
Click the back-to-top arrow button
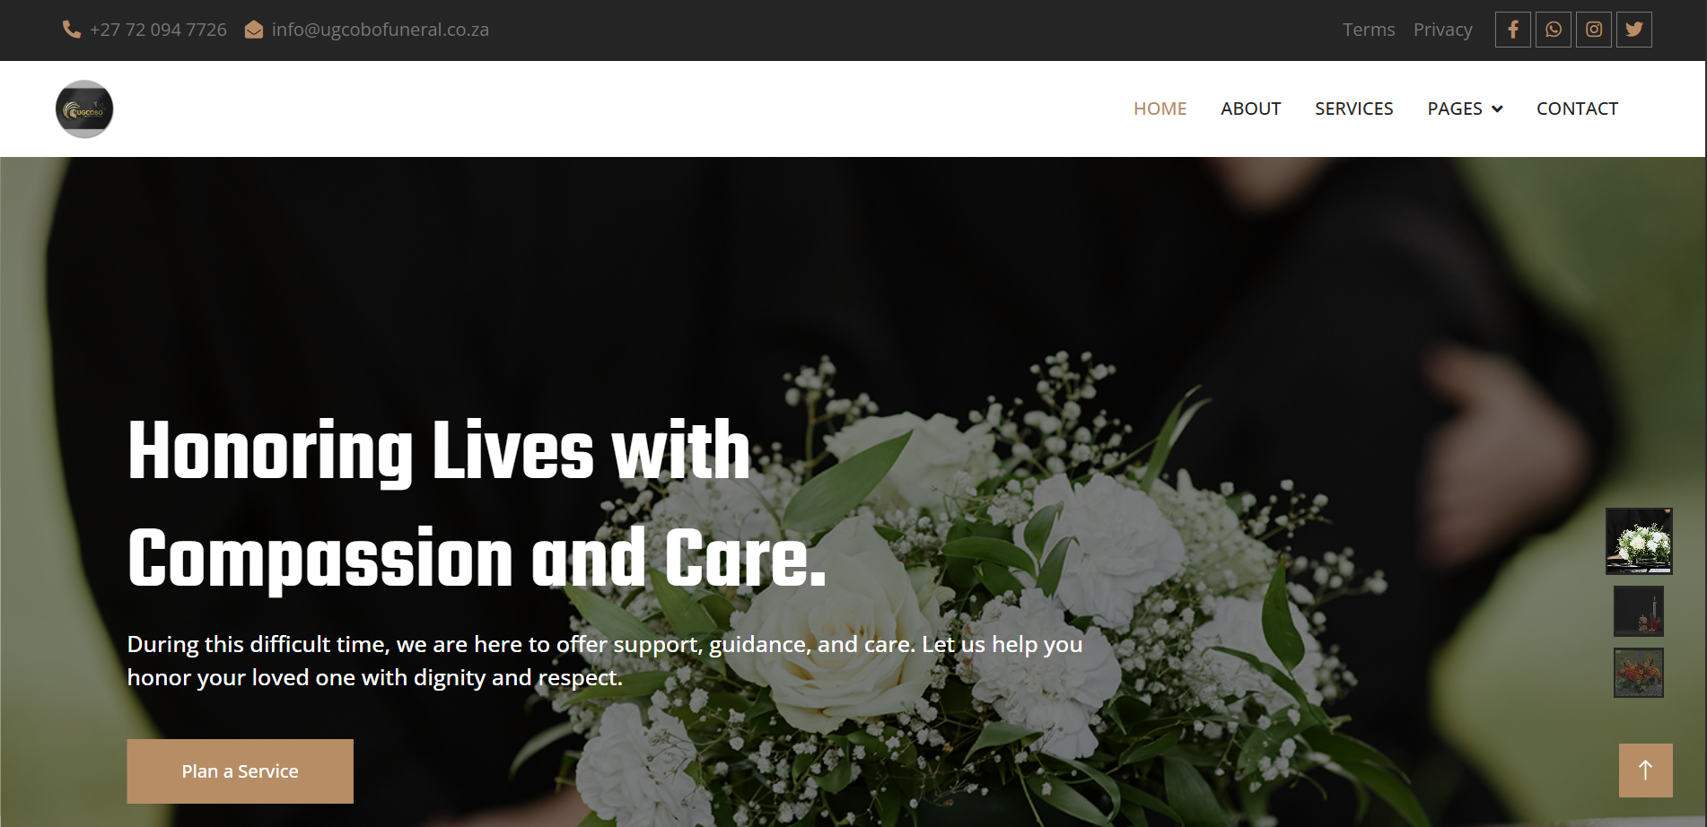[1645, 770]
